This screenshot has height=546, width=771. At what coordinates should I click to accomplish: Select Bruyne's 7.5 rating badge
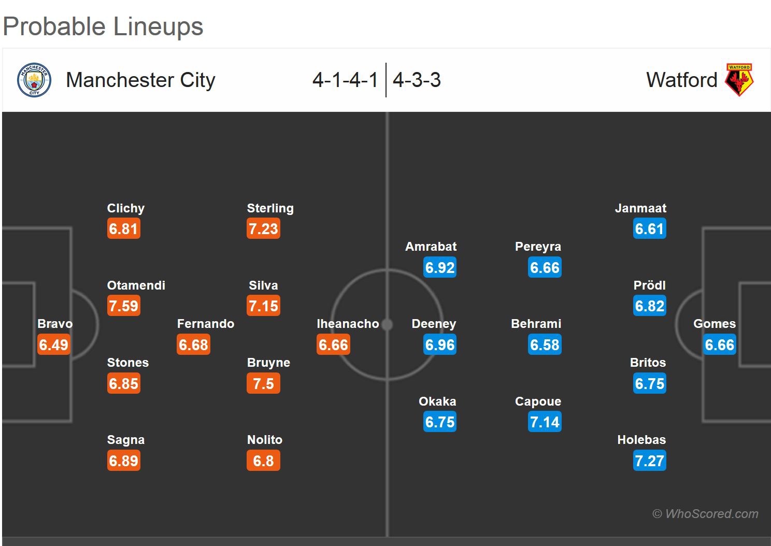(x=264, y=384)
